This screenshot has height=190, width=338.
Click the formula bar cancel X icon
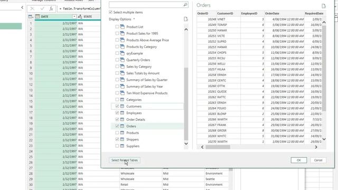(32, 8)
